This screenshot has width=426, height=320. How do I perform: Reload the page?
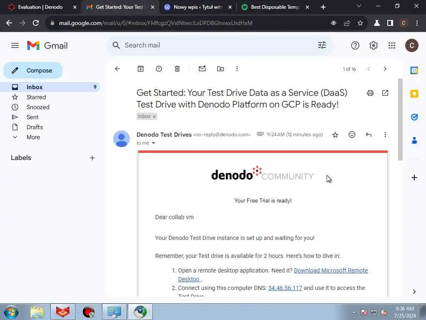36,23
